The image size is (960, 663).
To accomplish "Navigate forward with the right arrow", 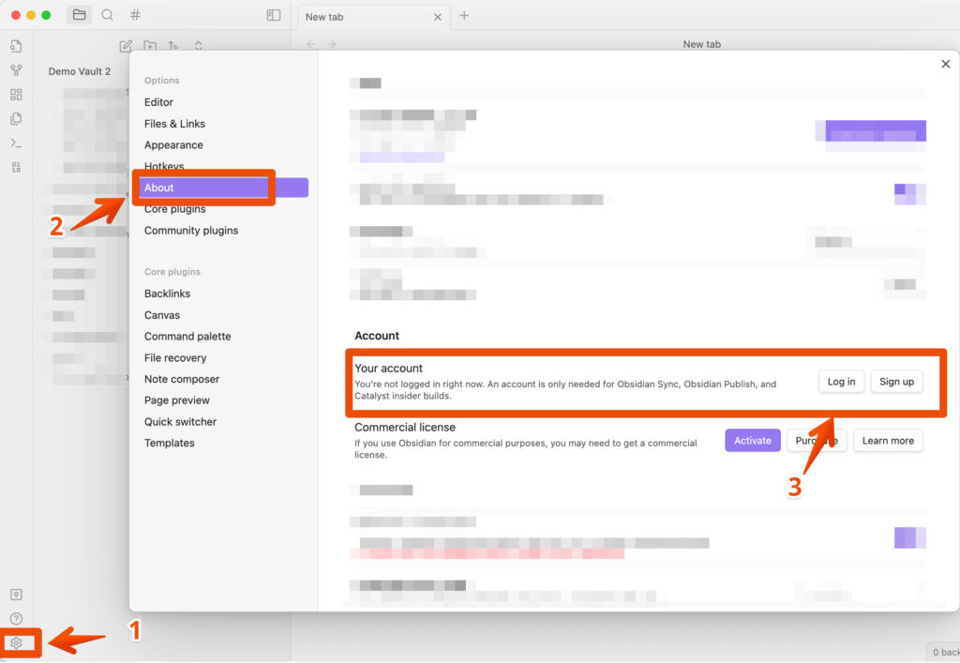I will pyautogui.click(x=332, y=44).
